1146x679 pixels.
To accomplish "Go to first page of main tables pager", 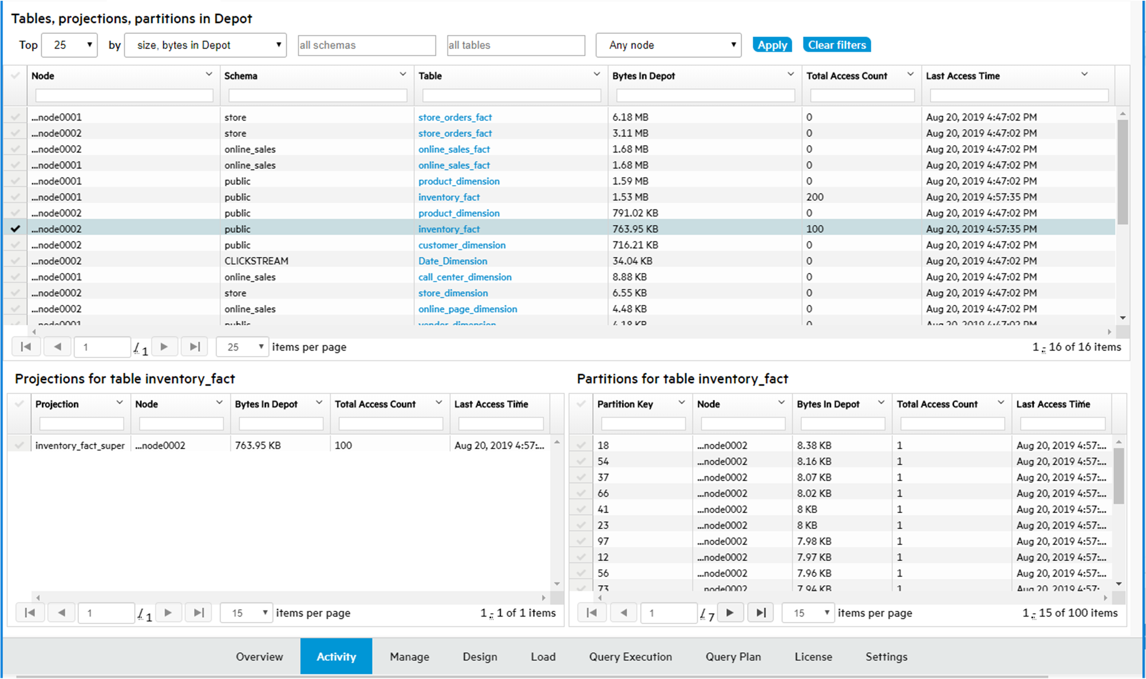I will pos(26,347).
